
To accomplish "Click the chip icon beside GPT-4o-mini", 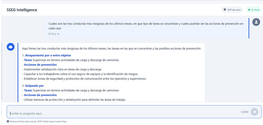I will coord(225,10).
